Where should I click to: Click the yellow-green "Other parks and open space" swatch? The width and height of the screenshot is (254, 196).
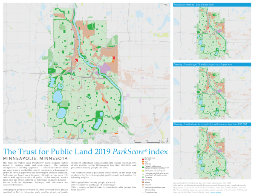pyautogui.click(x=143, y=171)
